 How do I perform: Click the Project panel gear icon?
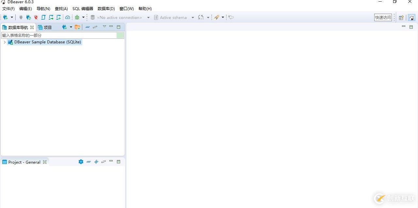click(81, 162)
